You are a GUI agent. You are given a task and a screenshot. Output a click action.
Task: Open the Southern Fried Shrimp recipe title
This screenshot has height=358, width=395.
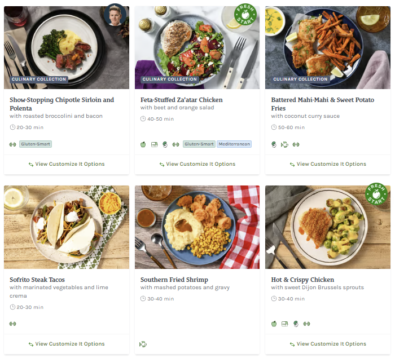[x=174, y=280]
